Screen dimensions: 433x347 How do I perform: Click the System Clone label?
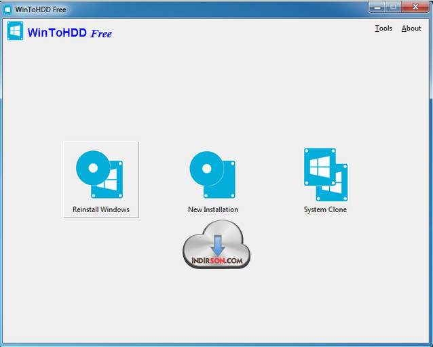tap(325, 209)
